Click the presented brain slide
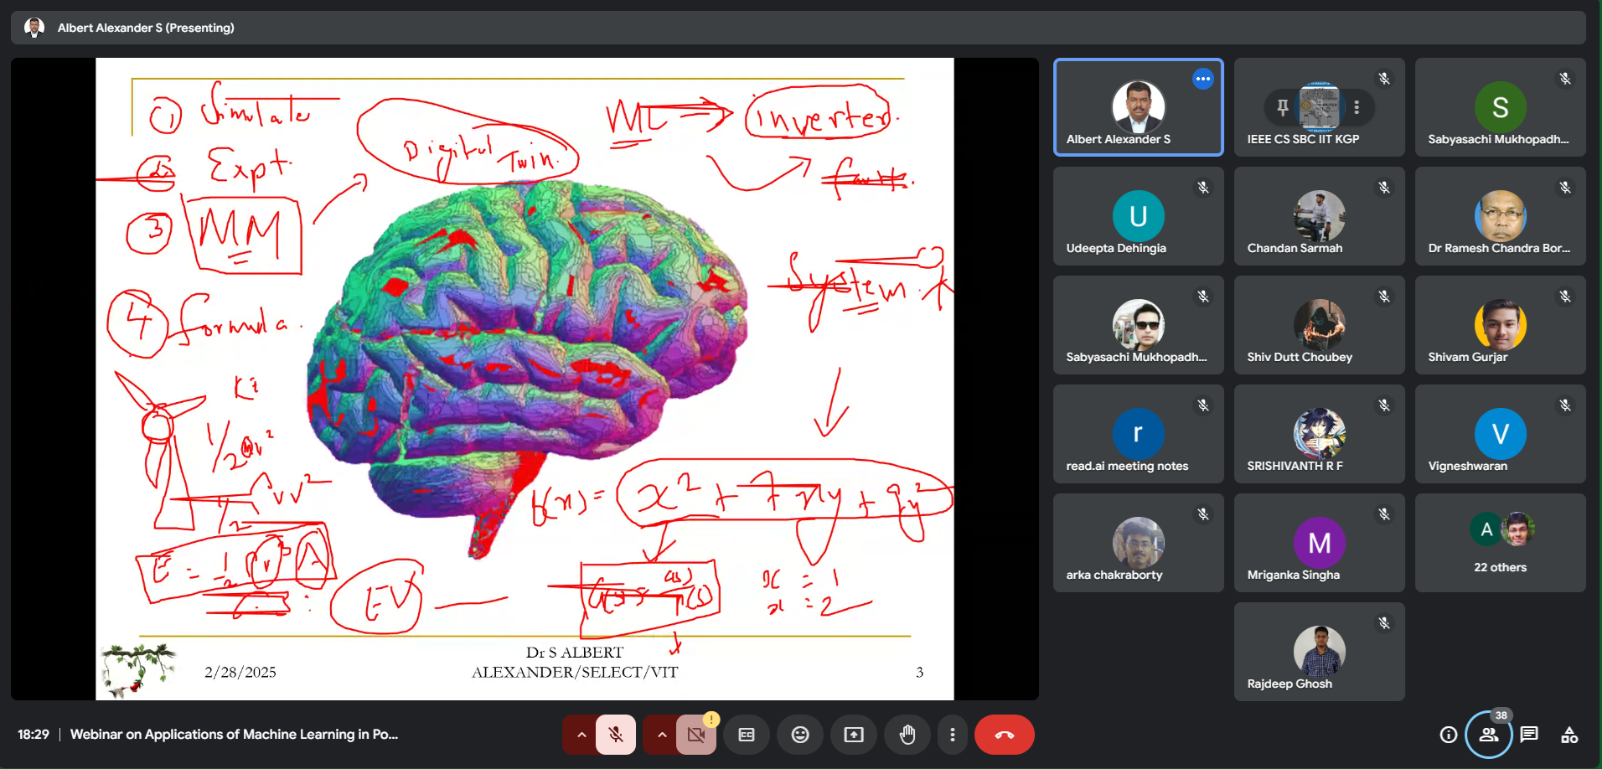 (525, 377)
